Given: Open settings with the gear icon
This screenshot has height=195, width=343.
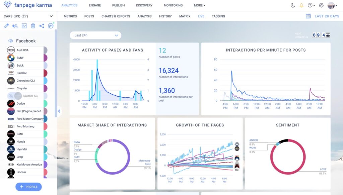Looking at the screenshot, I should coord(321,5).
